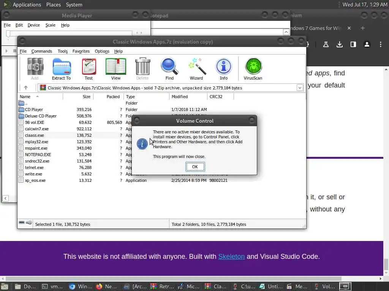Click the CD Player folder icon
Viewport: 389px width, 291px height.
coord(21,110)
